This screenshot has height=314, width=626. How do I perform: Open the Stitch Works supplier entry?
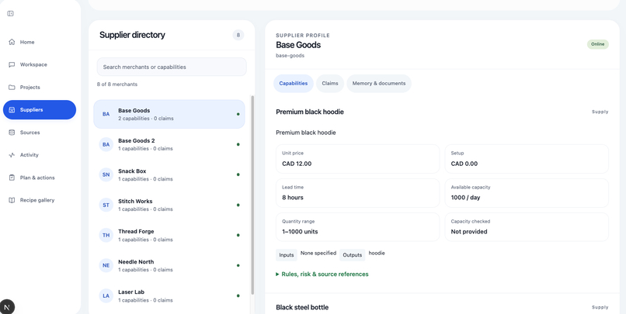(169, 205)
